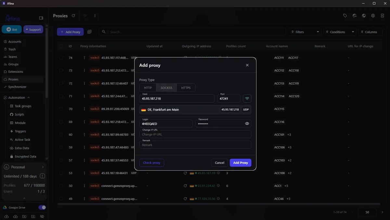Select SOCKS5 proxy type
The width and height of the screenshot is (390, 220).
click(166, 88)
